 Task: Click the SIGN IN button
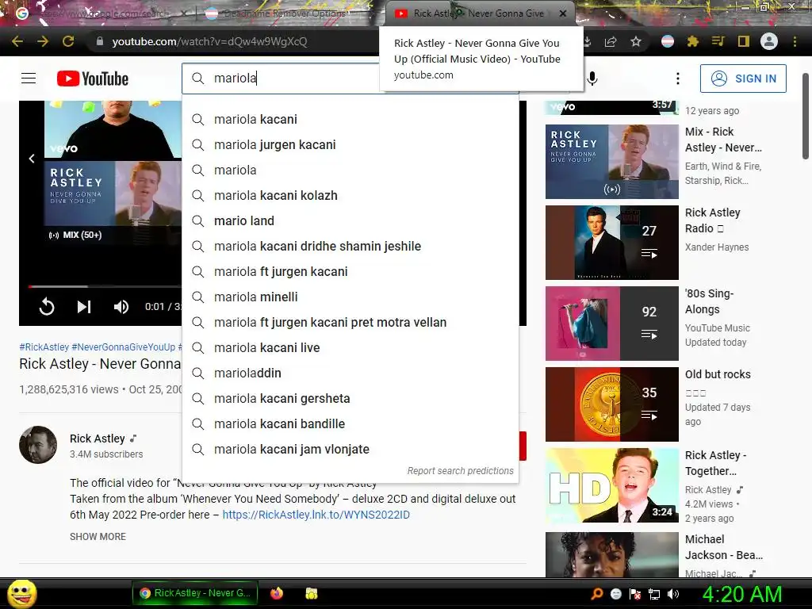[743, 79]
